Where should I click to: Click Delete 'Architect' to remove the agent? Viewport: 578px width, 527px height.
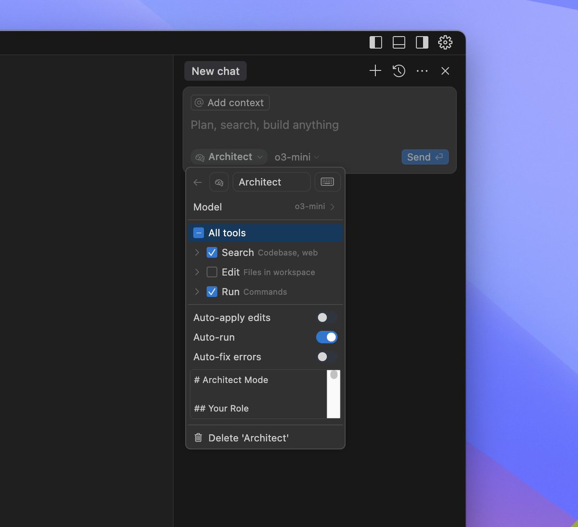[248, 438]
